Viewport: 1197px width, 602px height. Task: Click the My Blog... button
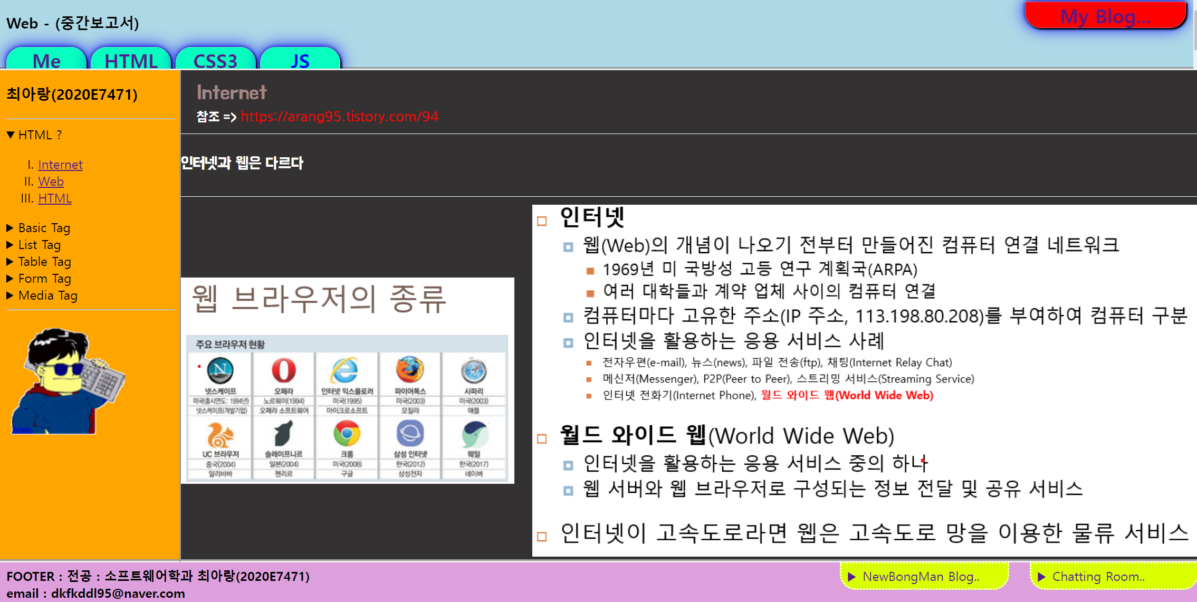(x=1105, y=16)
